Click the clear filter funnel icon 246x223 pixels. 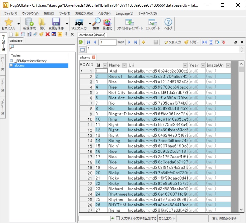tap(224, 42)
